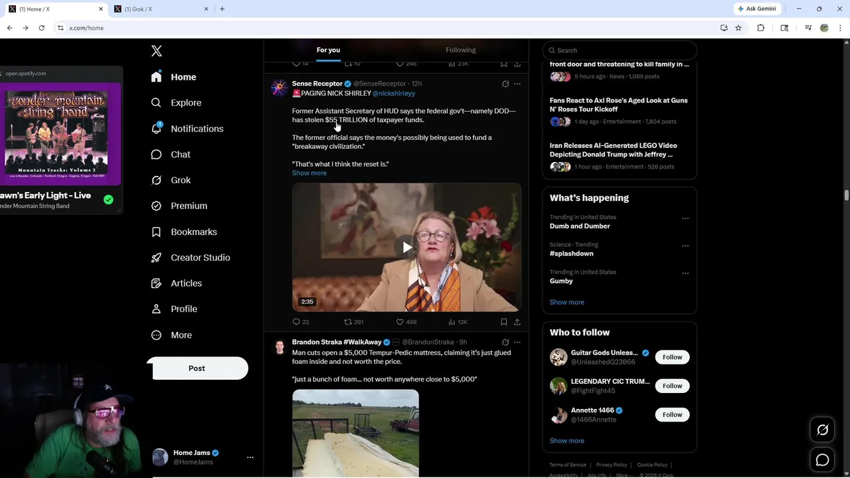Open the options menu for the Gumby trend
Image resolution: width=850 pixels, height=478 pixels.
coord(685,274)
